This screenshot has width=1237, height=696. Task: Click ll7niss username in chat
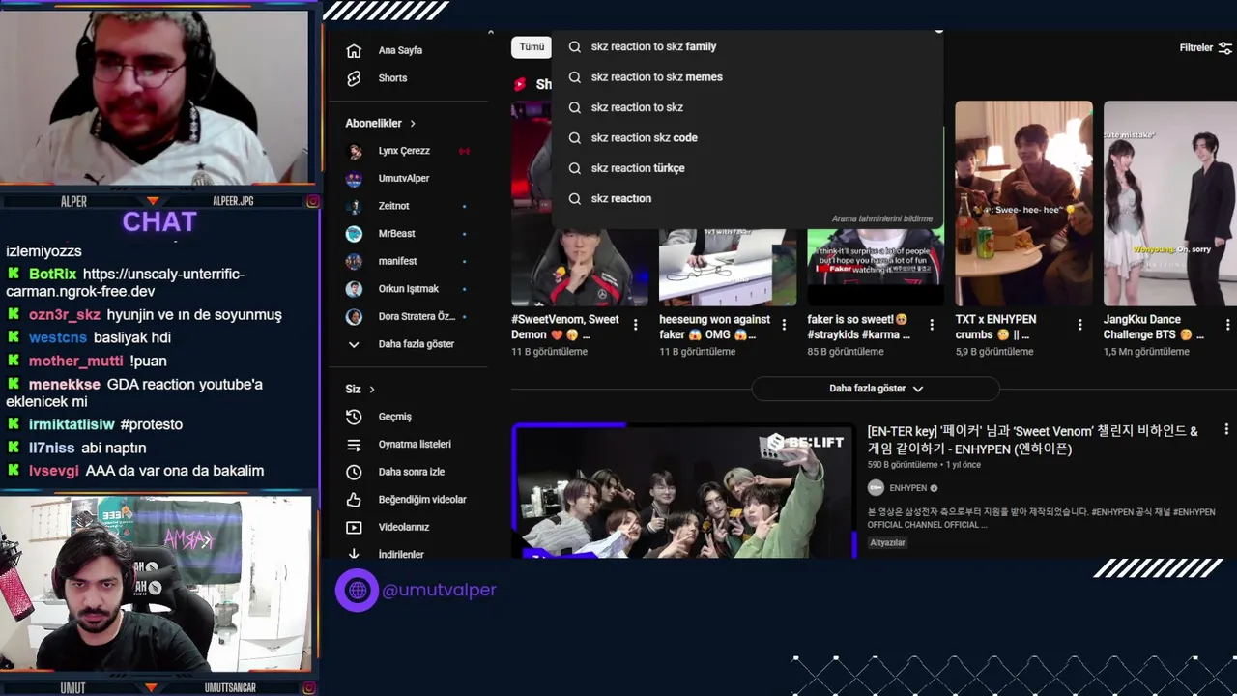(x=51, y=448)
